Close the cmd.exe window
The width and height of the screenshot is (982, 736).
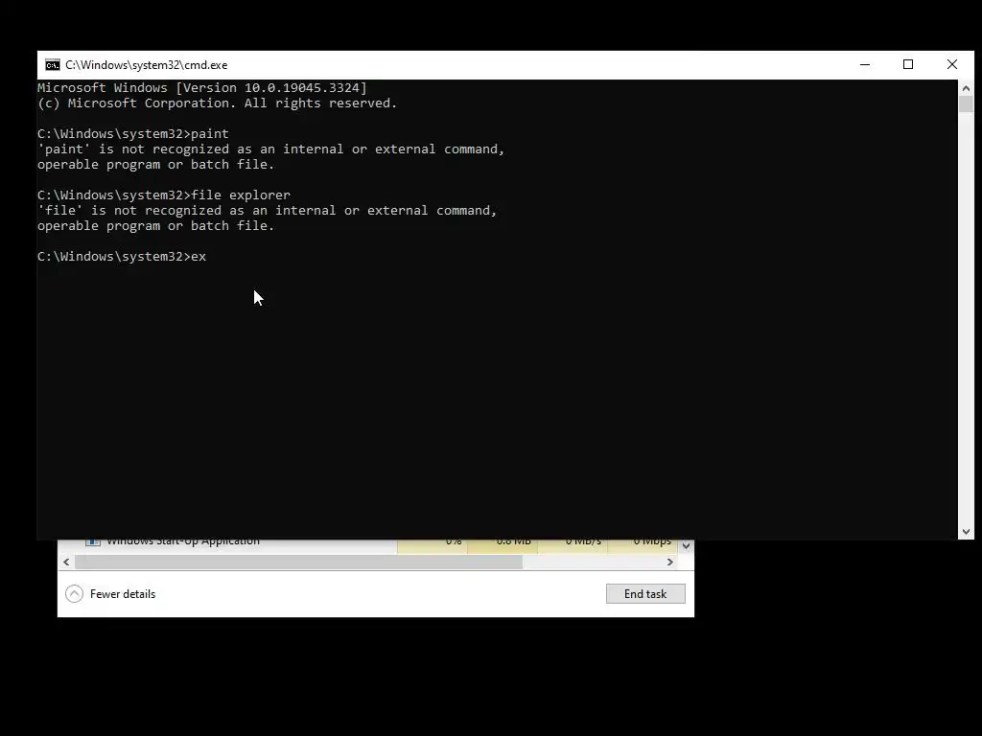[952, 64]
